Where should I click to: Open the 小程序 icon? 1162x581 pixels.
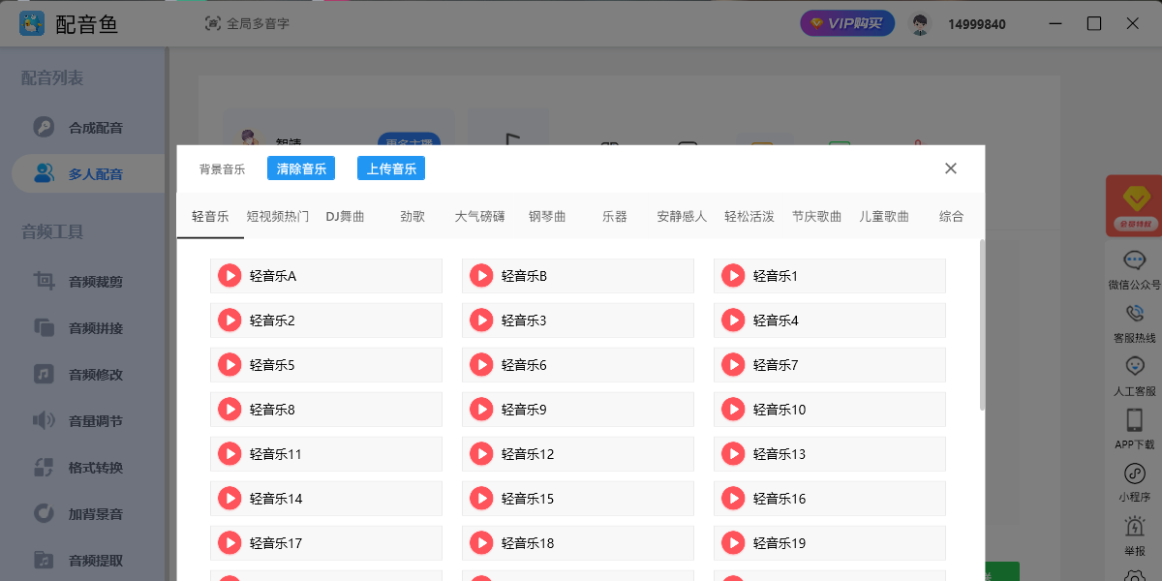pos(1134,474)
